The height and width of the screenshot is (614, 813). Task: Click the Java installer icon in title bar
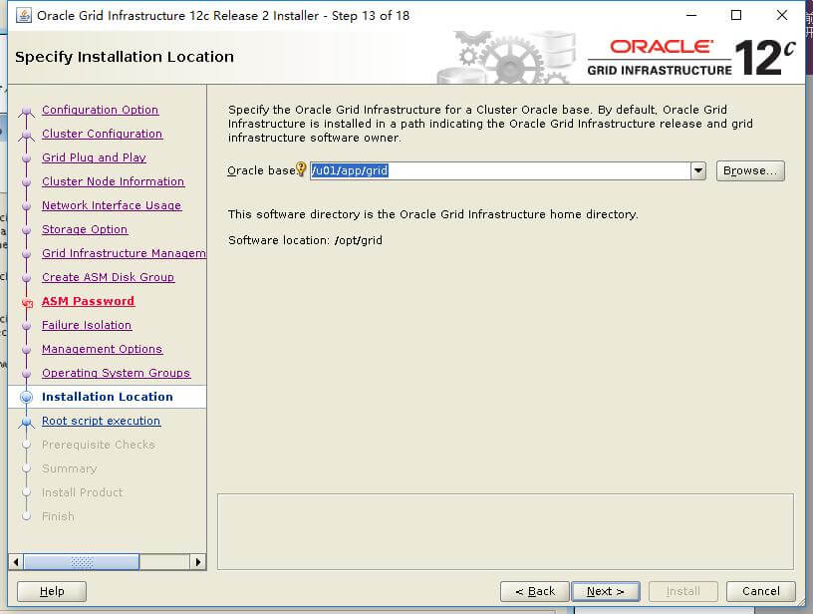tap(23, 16)
